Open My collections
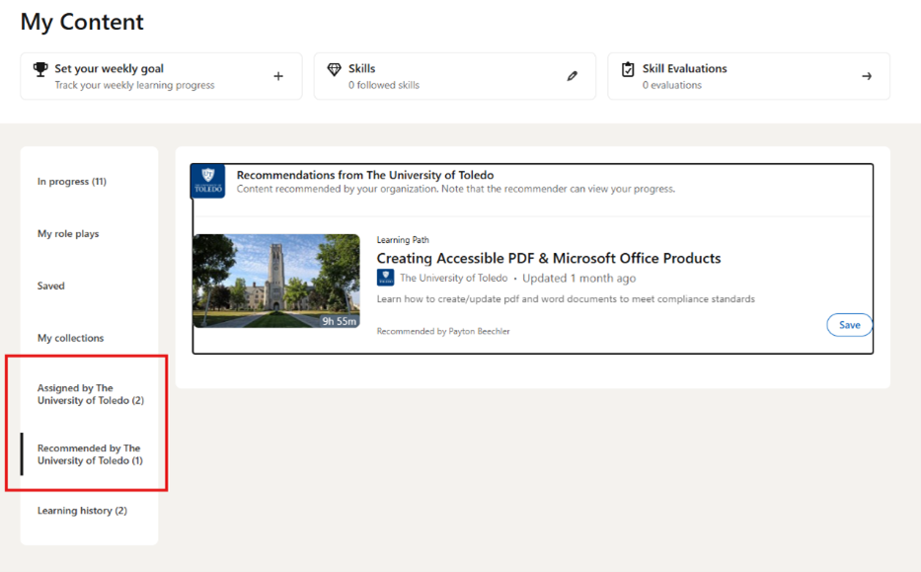This screenshot has width=921, height=572. click(x=70, y=338)
